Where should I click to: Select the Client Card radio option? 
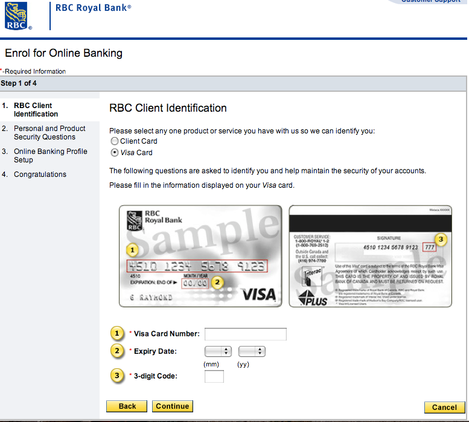pyautogui.click(x=115, y=141)
